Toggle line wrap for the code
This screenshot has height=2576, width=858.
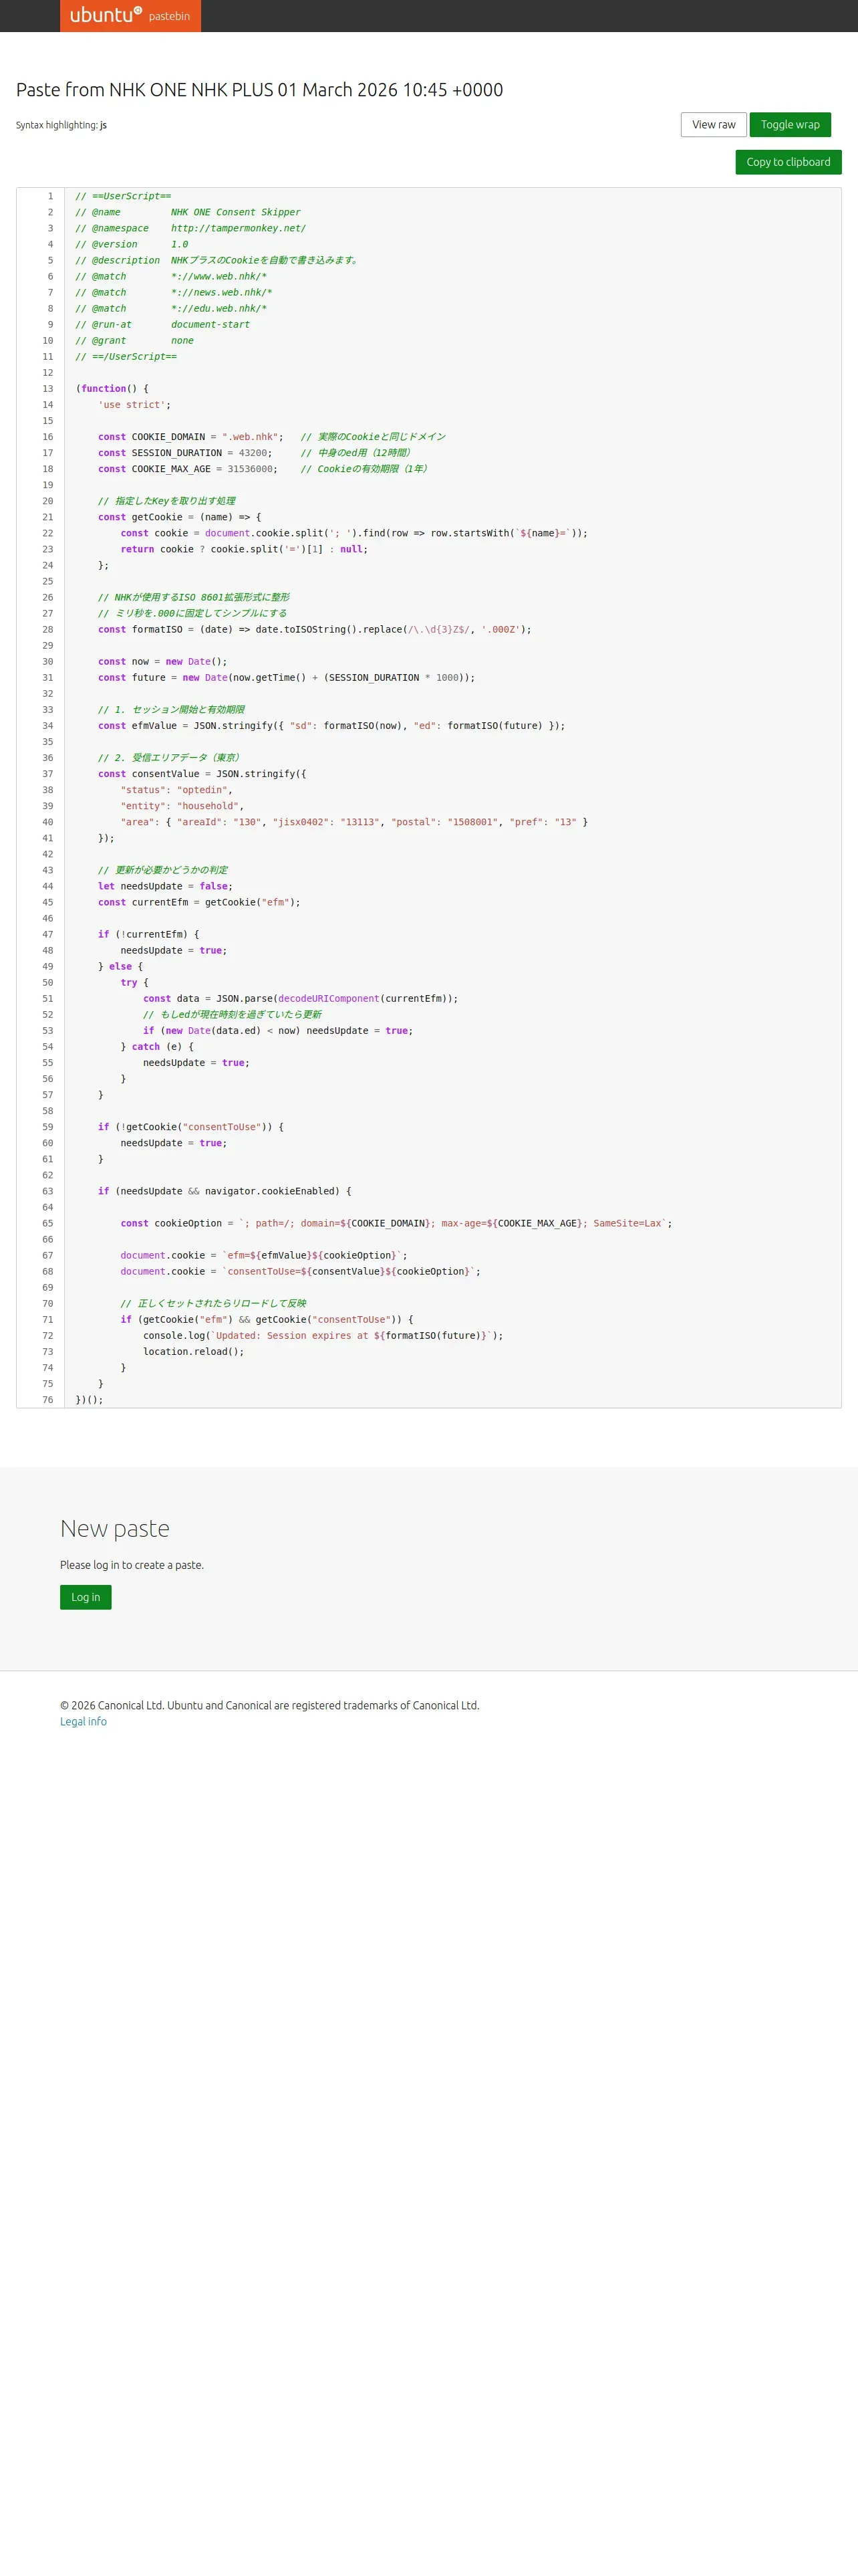click(x=789, y=125)
